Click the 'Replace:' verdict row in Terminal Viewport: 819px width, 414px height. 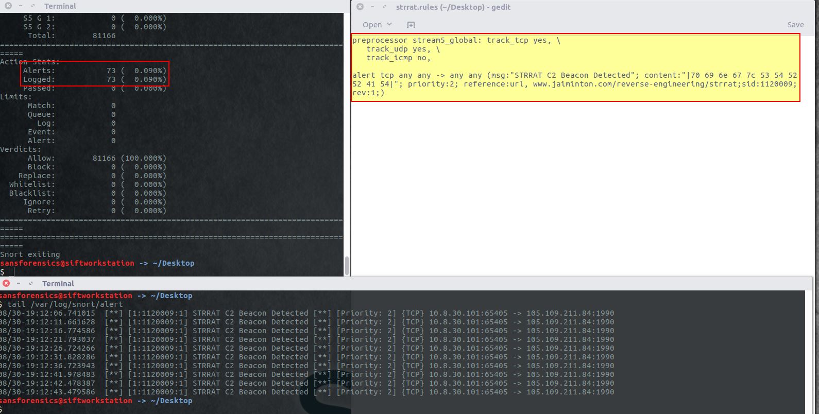click(92, 176)
